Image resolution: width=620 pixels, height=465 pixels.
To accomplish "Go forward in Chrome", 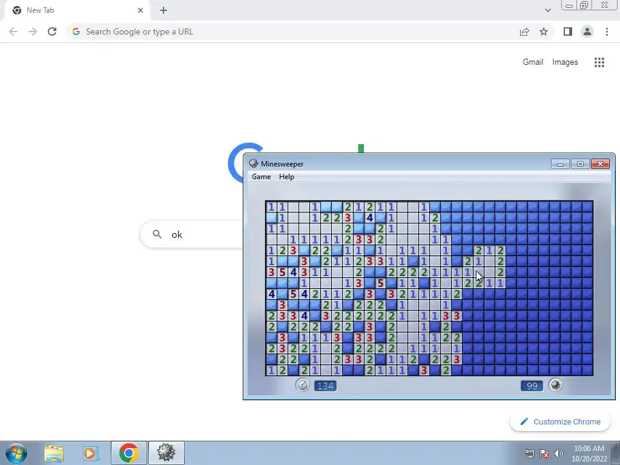I will coord(33,31).
